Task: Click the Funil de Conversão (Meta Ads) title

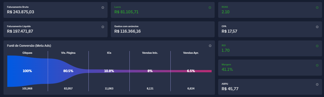Action: pos(29,45)
